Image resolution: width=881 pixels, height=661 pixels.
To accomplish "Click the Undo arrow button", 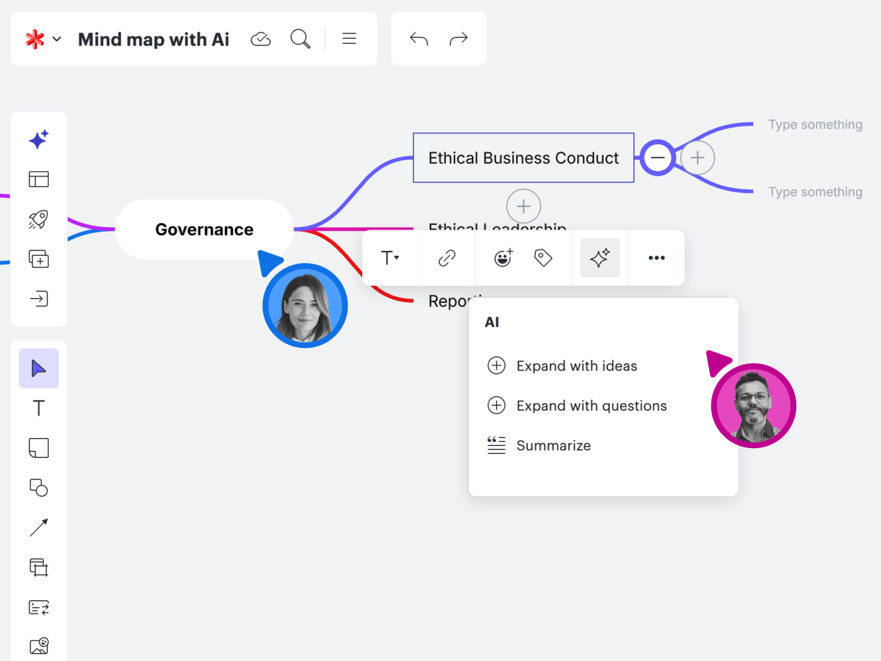I will point(418,39).
